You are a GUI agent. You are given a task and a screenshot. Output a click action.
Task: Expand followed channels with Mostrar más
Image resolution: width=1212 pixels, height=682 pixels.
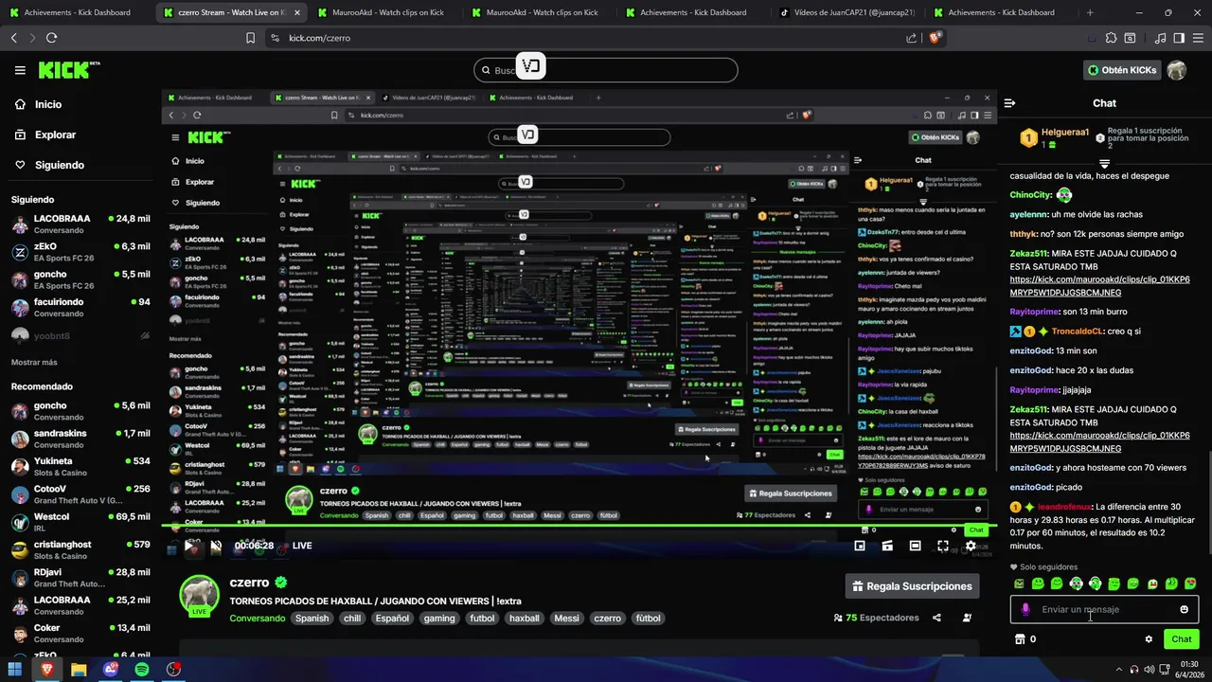pos(34,362)
